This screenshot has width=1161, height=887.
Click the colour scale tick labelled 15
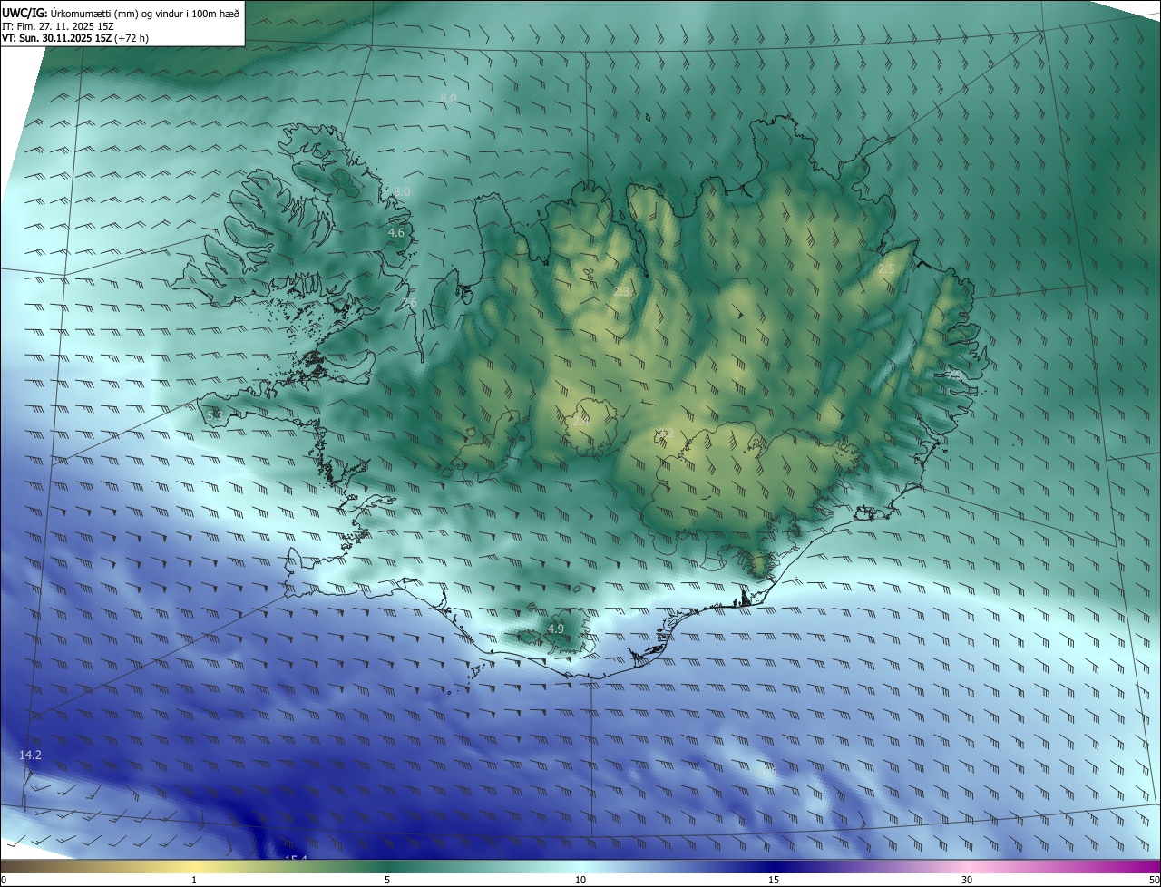[x=774, y=880]
